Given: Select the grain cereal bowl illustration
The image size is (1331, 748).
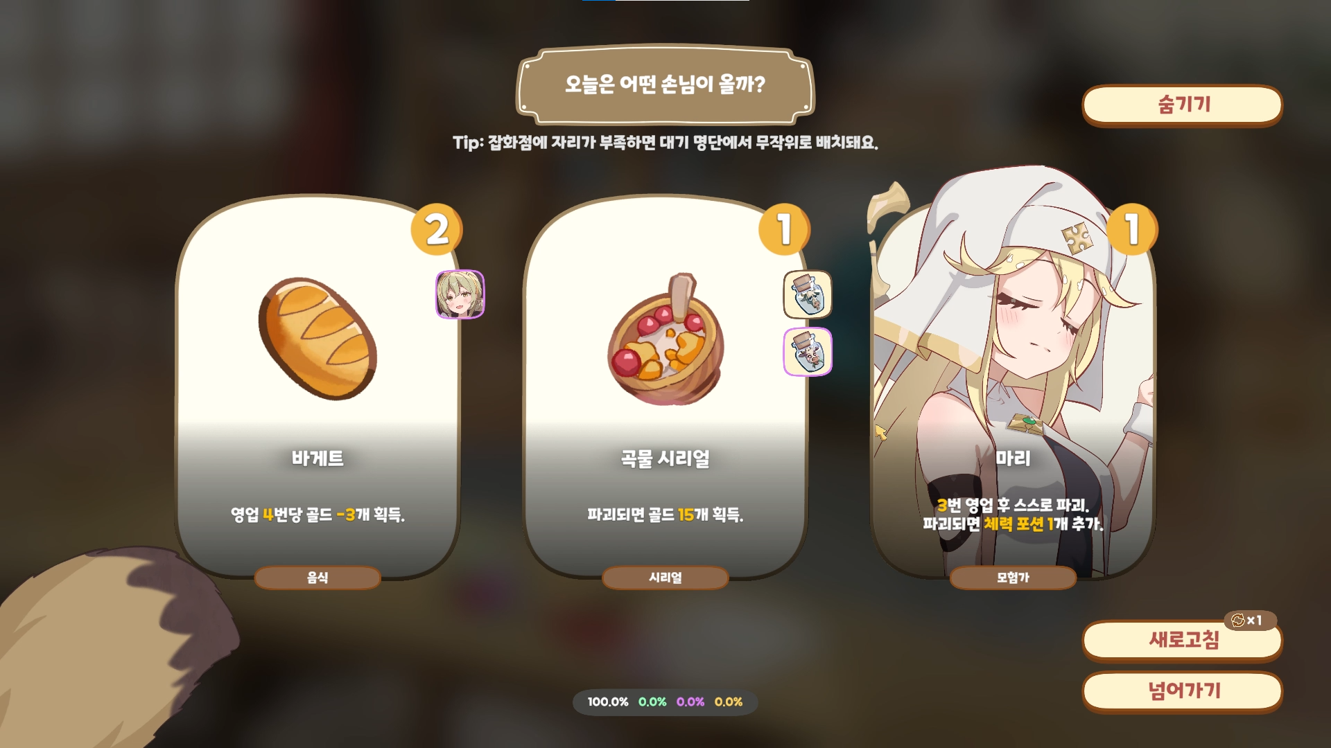Looking at the screenshot, I should click(x=665, y=339).
